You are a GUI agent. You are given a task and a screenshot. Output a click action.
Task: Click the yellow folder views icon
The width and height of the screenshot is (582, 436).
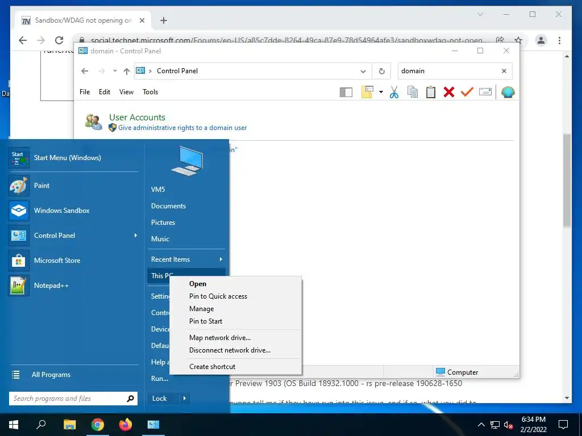[367, 92]
